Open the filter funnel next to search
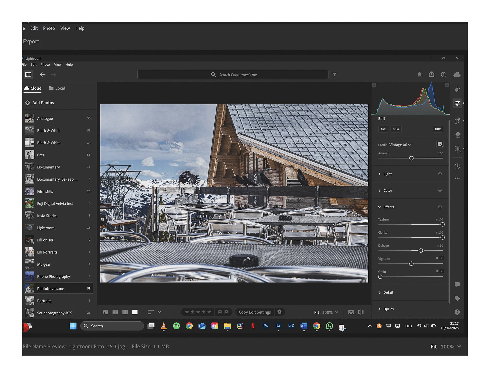This screenshot has width=490, height=378. 334,75
